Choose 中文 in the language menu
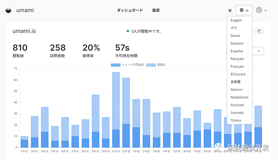This screenshot has width=278, height=160. click(x=234, y=28)
